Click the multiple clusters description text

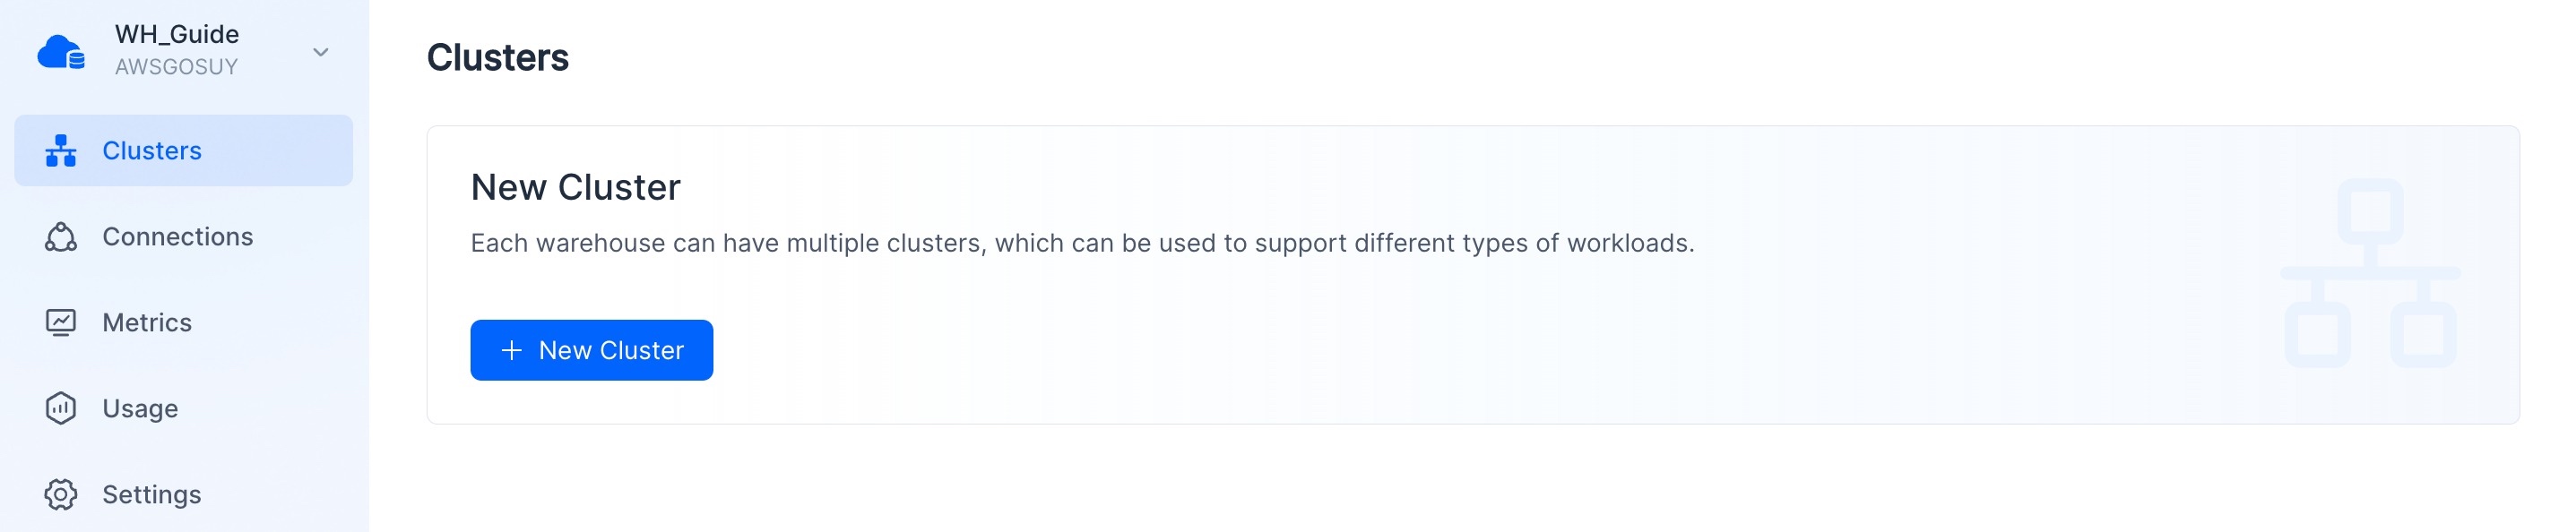click(x=1083, y=243)
